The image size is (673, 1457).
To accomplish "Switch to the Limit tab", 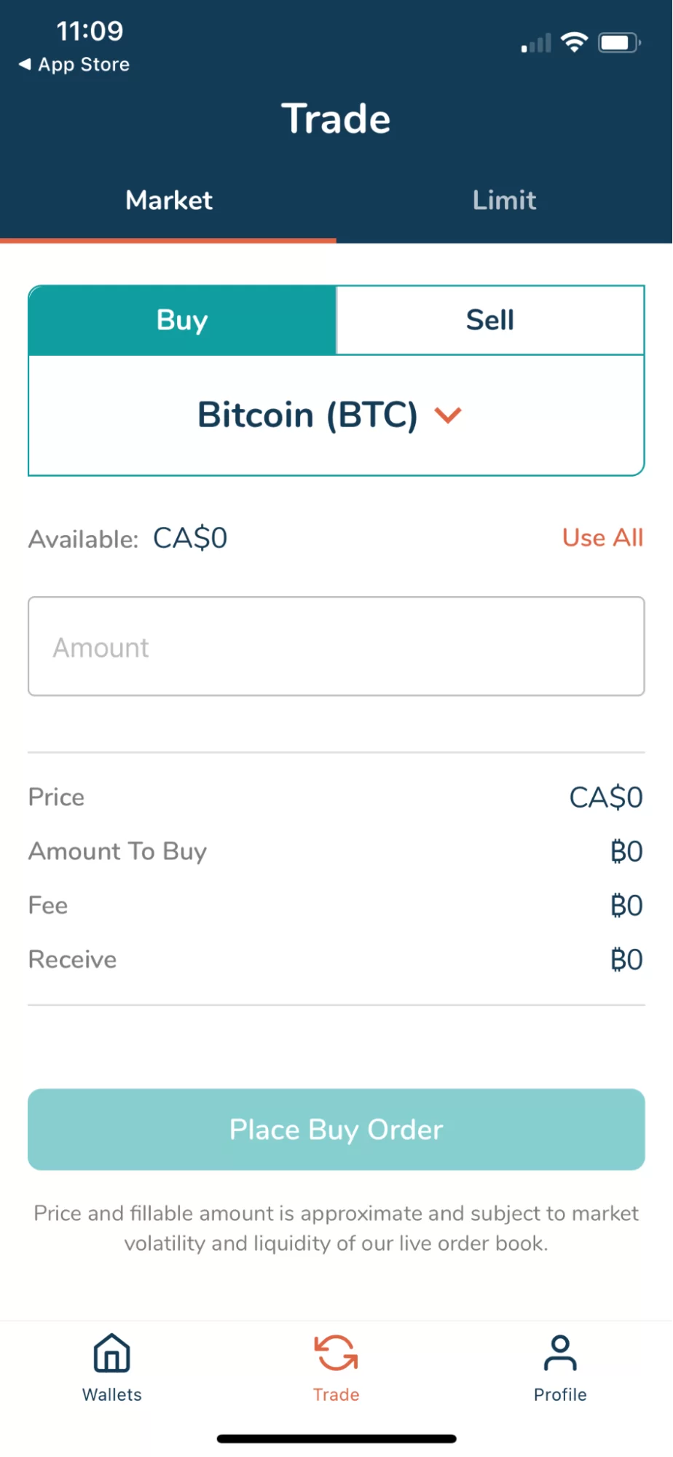I will click(504, 200).
